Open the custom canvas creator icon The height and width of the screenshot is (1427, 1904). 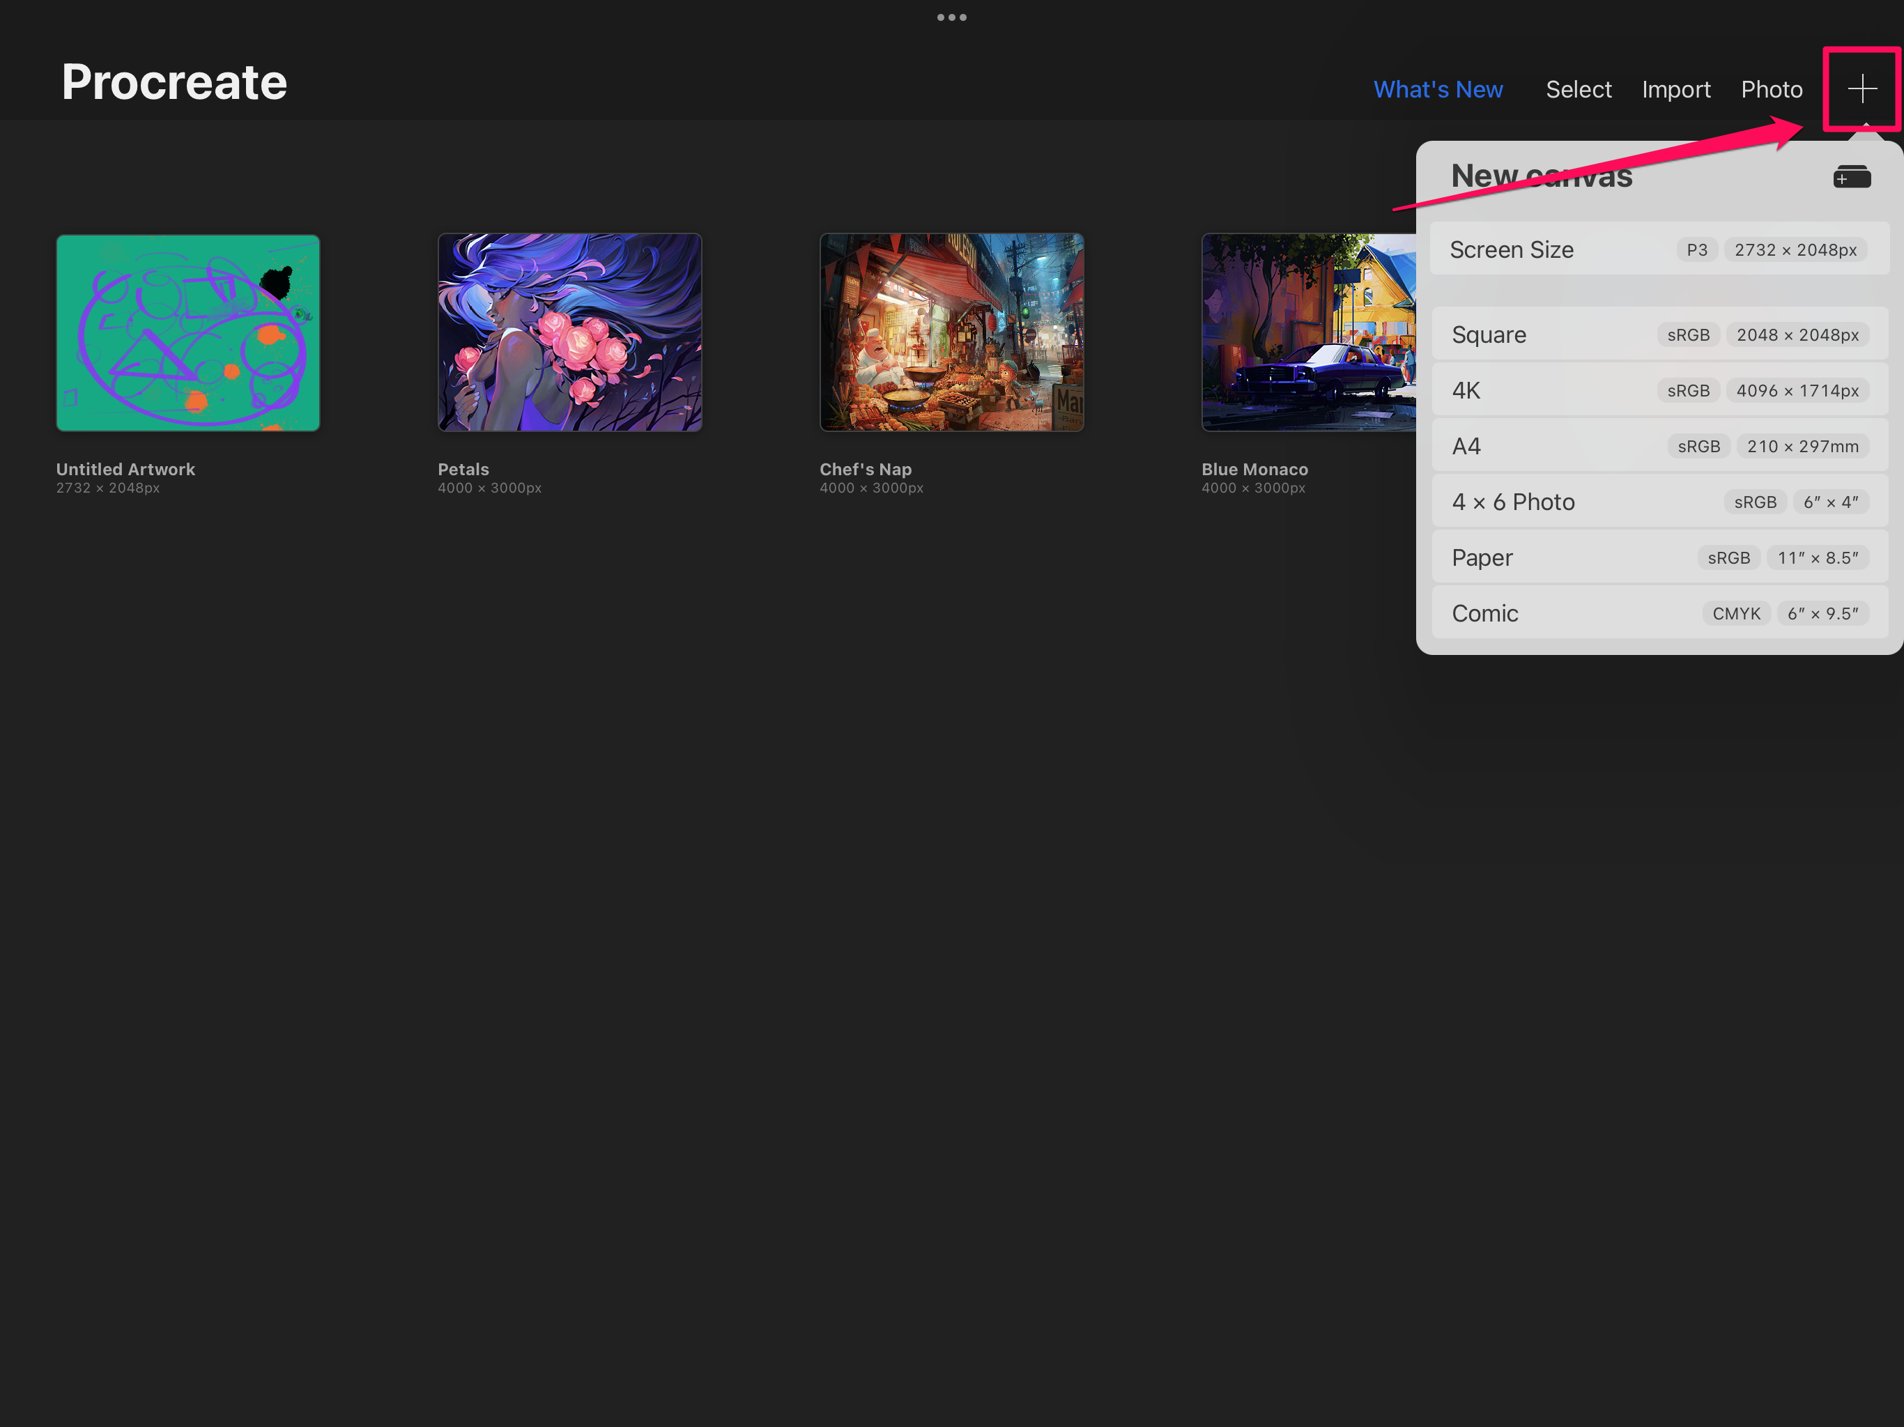[x=1852, y=176]
